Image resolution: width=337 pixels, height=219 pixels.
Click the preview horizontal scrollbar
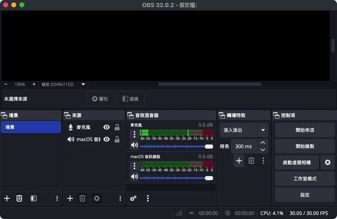[x=210, y=84]
